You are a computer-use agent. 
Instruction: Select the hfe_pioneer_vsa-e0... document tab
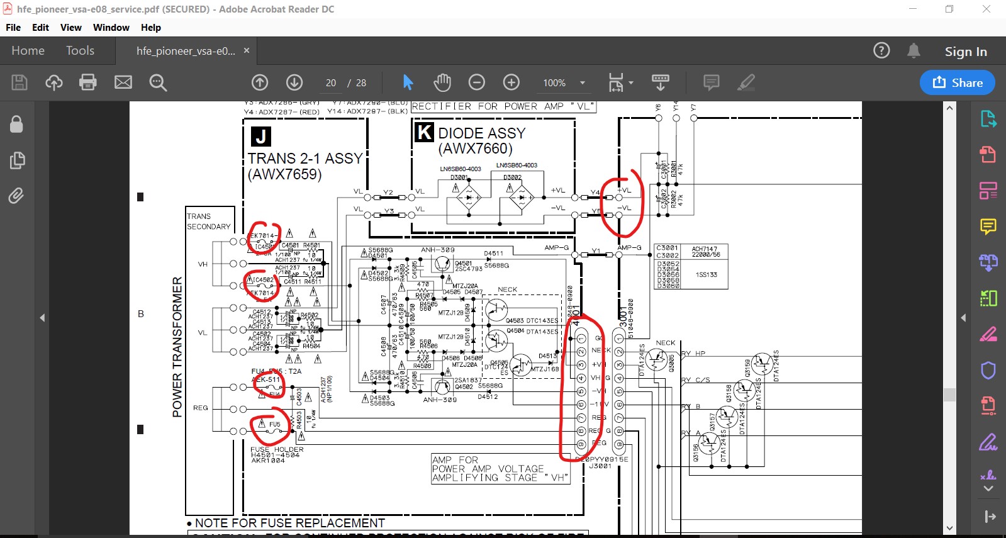click(186, 51)
